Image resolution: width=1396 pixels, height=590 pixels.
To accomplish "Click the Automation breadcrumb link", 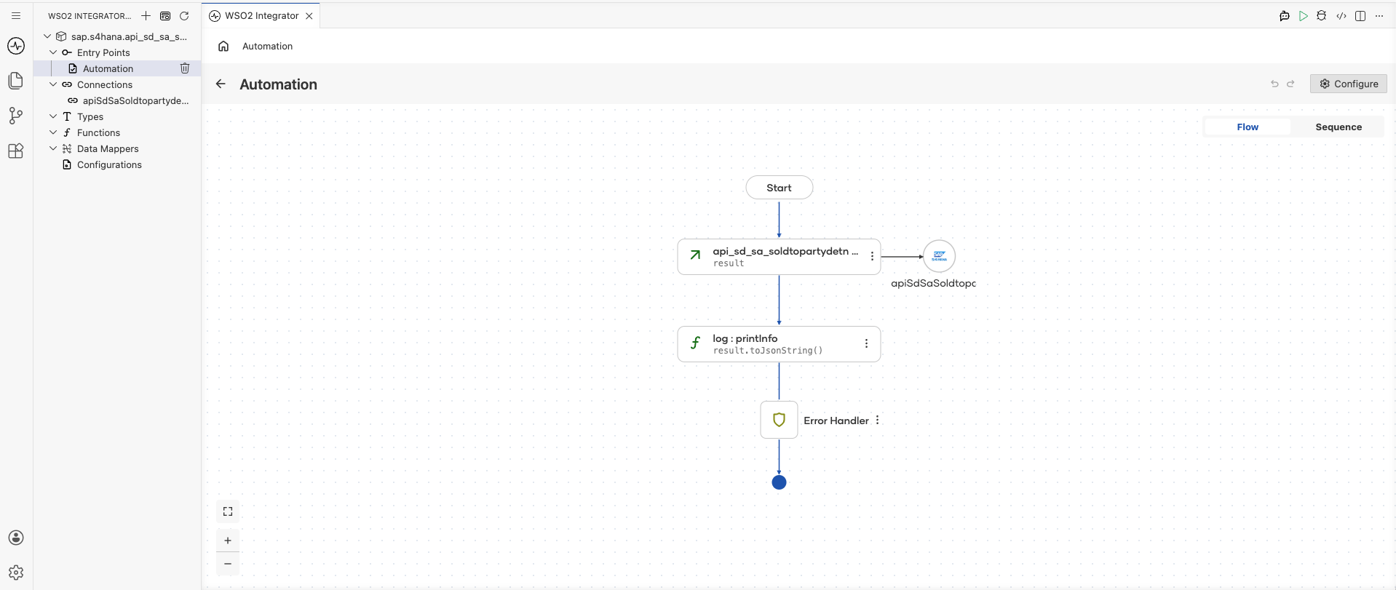I will [x=267, y=46].
